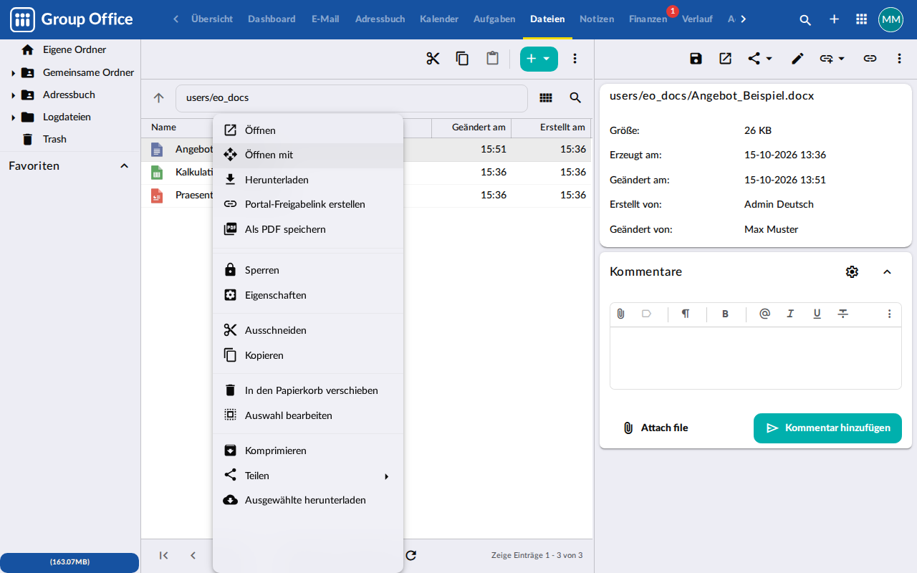Image resolution: width=917 pixels, height=573 pixels.
Task: Open the green add-new dropdown
Action: click(x=539, y=59)
